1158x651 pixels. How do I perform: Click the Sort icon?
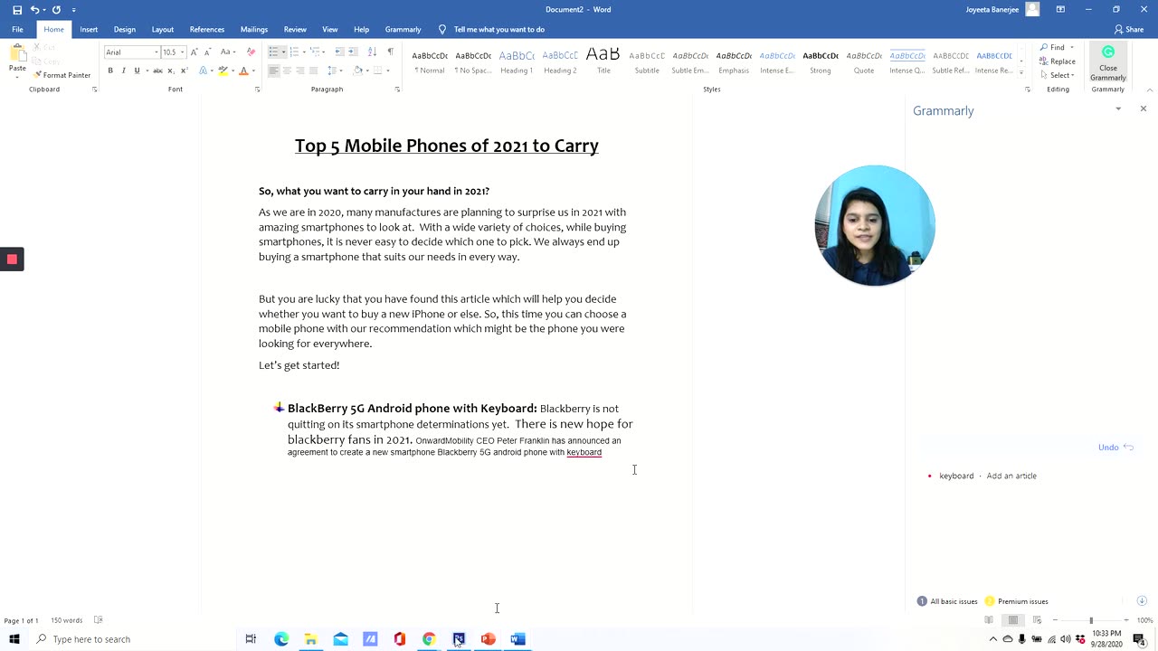click(x=374, y=52)
